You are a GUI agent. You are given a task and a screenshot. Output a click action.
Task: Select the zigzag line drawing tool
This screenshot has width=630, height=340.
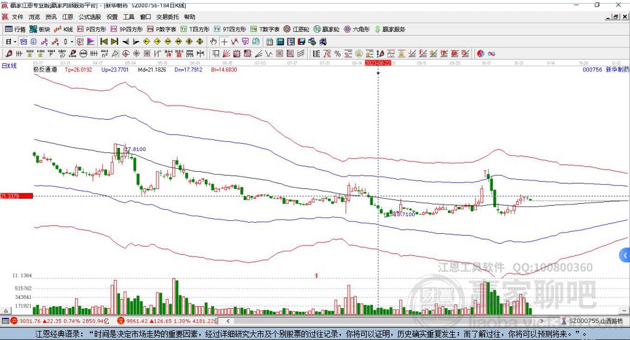pos(268,54)
